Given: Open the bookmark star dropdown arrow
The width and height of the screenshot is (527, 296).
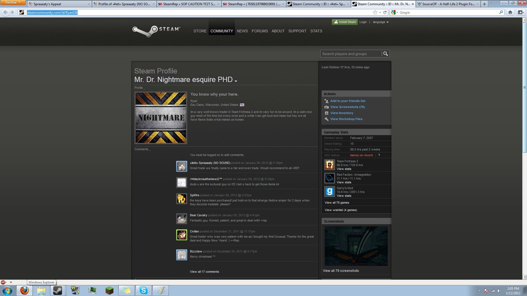Looking at the screenshot, I should coord(380,12).
